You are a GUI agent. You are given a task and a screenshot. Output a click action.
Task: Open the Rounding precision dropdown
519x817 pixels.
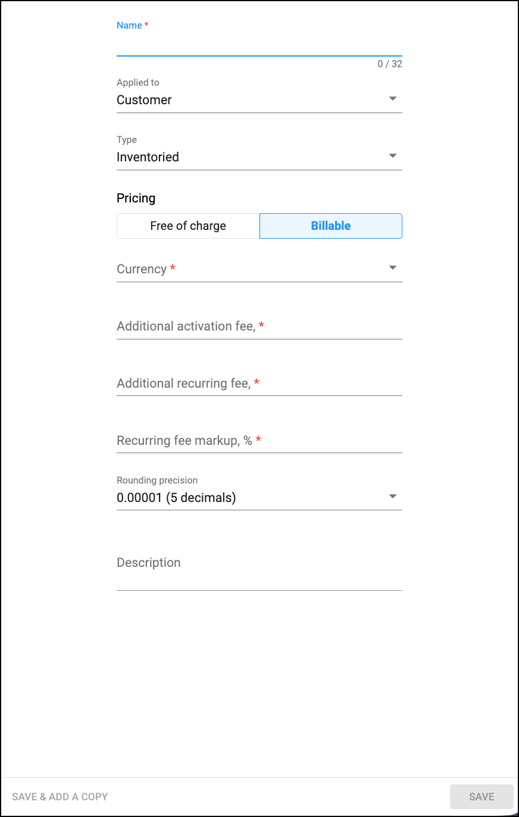click(259, 497)
